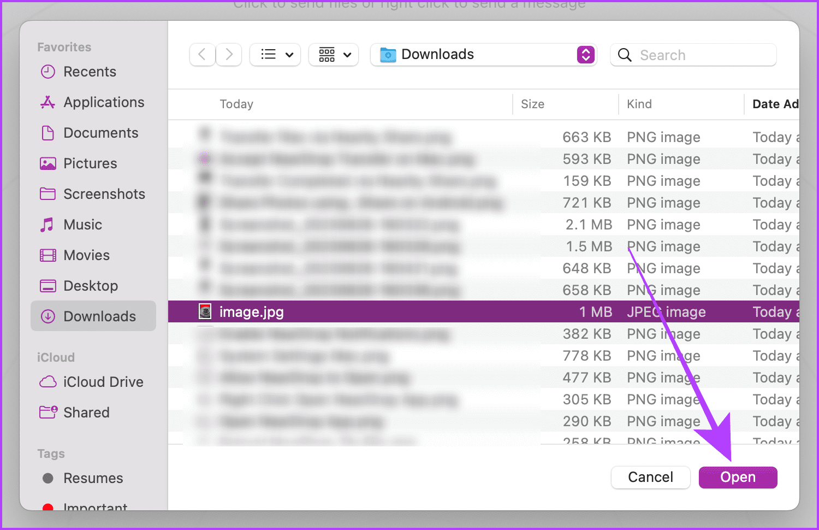Click the gray Resumes tag dot
The image size is (819, 530).
(x=48, y=478)
